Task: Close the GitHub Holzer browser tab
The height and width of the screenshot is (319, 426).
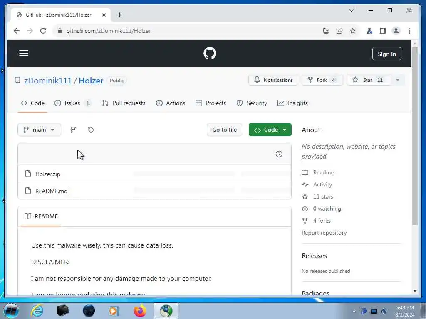Action: pos(104,15)
